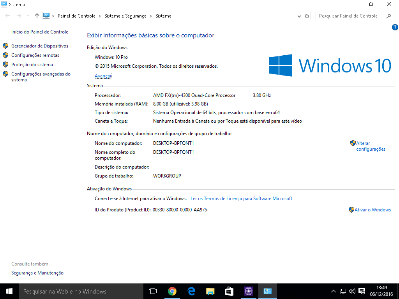The width and height of the screenshot is (399, 299).
Task: Open Gerenciador de Dispositivos
Action: pyautogui.click(x=40, y=46)
